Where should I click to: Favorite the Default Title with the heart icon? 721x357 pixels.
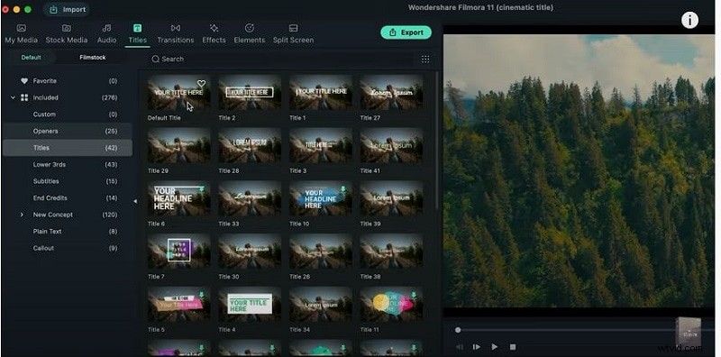point(201,83)
